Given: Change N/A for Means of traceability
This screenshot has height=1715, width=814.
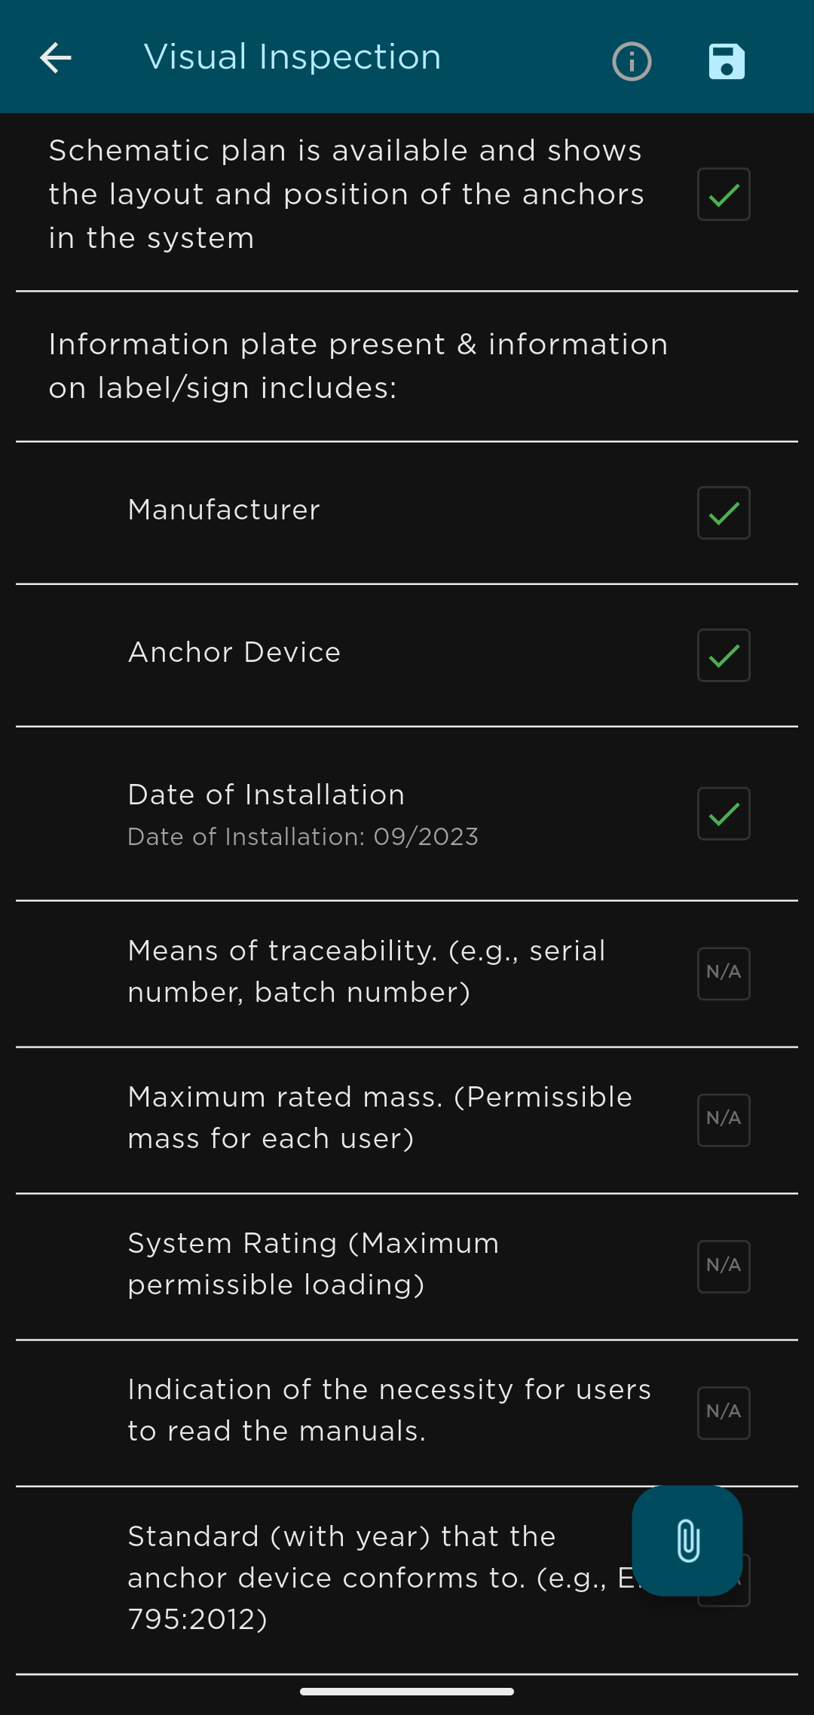Looking at the screenshot, I should (724, 974).
